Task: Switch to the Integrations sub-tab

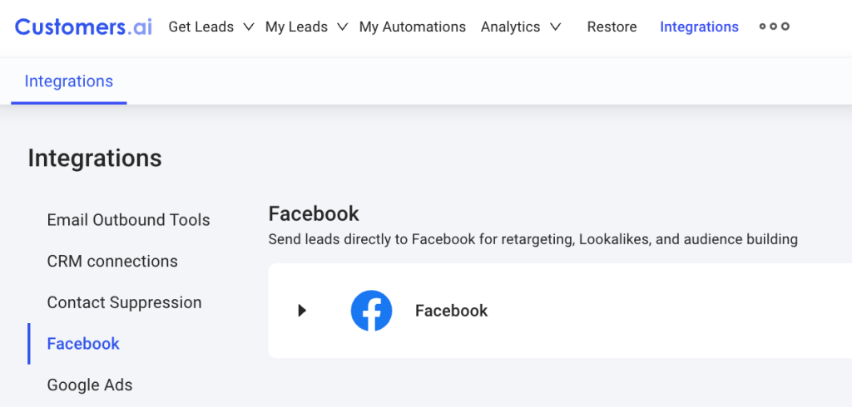Action: tap(69, 81)
